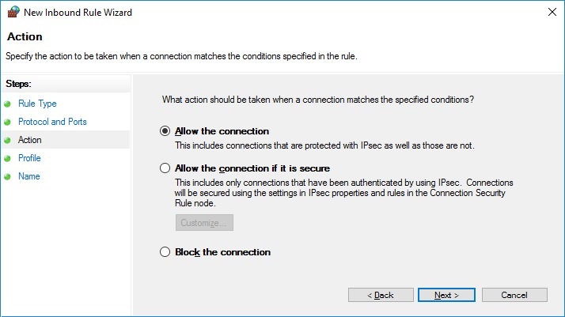Jump to the Profile step
Image resolution: width=565 pixels, height=317 pixels.
tap(29, 158)
